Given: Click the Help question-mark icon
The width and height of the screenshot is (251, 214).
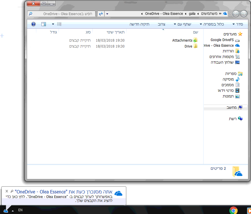Looking at the screenshot, I should click(x=33, y=24).
